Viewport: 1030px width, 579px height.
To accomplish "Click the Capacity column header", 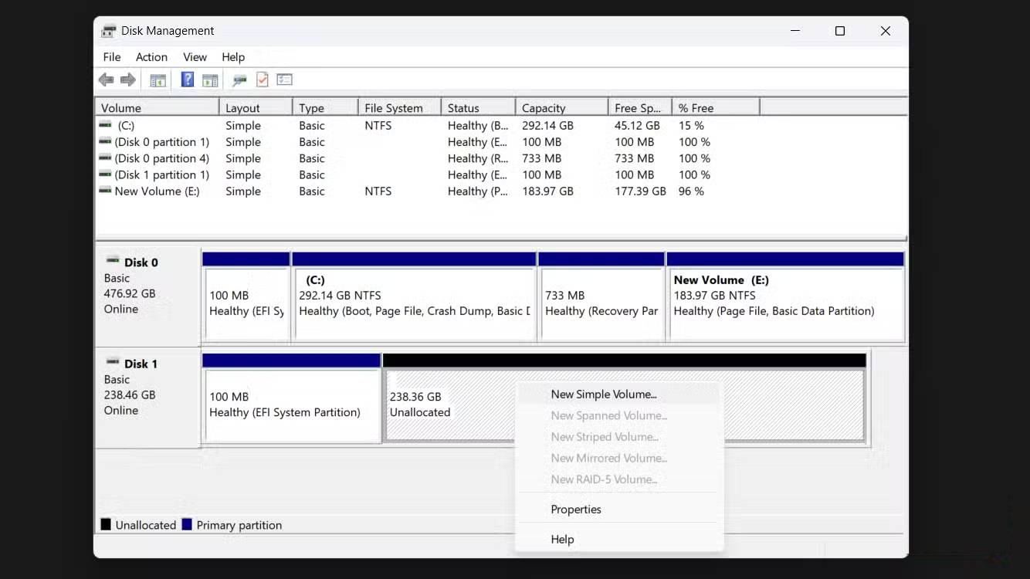I will click(543, 107).
